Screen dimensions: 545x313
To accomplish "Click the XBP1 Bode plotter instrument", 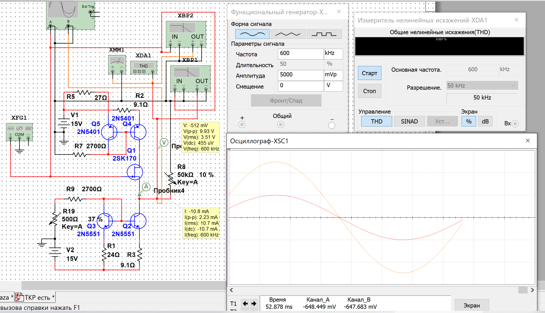I will (190, 79).
